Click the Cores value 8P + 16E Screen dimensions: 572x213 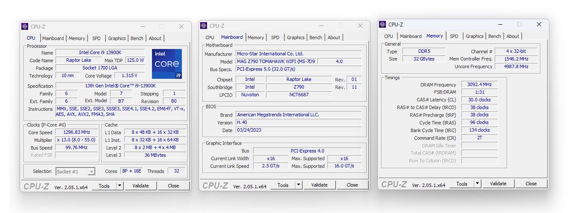pos(132,171)
